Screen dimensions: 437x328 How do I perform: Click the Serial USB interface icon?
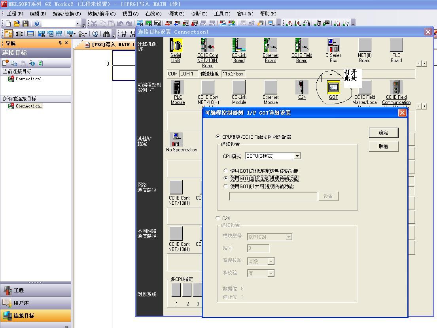click(x=176, y=45)
